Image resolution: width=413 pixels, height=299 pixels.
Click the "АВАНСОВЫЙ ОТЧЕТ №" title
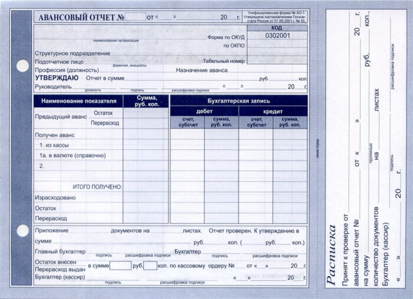(81, 18)
